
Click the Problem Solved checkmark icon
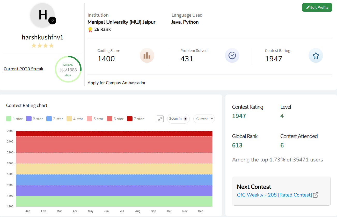click(232, 56)
